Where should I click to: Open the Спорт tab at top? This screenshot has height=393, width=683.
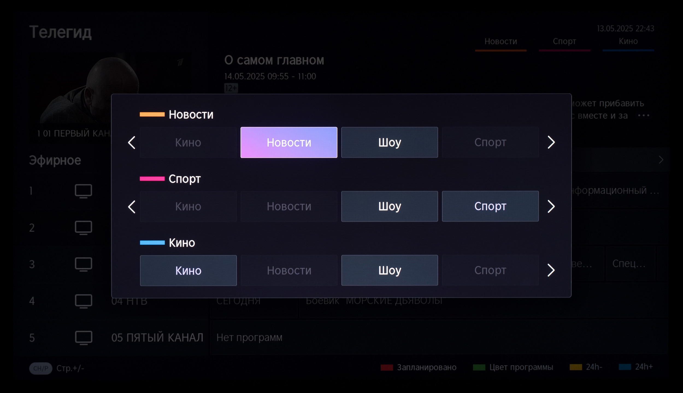(x=564, y=41)
